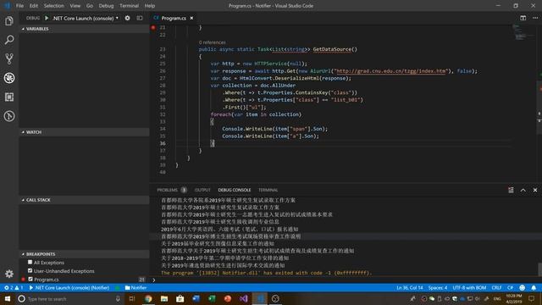Open Windows Action Center
Image resolution: width=542 pixels, height=305 pixels.
tap(532, 298)
